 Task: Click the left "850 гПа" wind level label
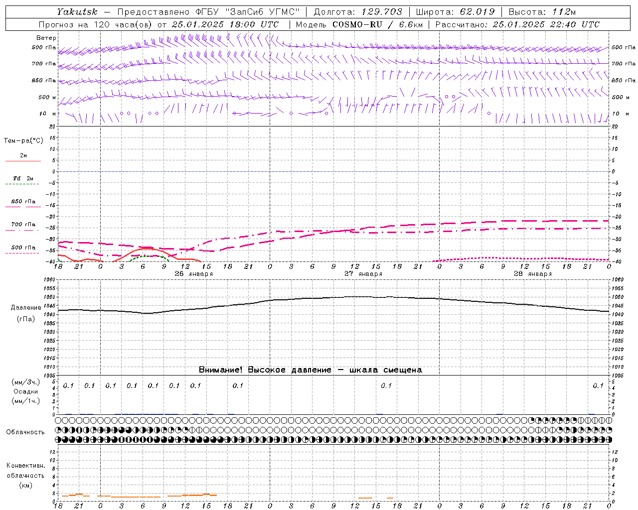(x=44, y=80)
